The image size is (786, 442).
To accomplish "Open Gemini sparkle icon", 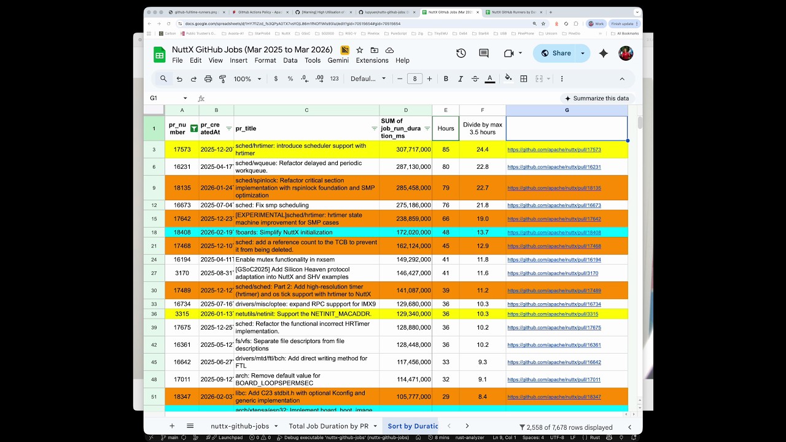I will pos(604,53).
